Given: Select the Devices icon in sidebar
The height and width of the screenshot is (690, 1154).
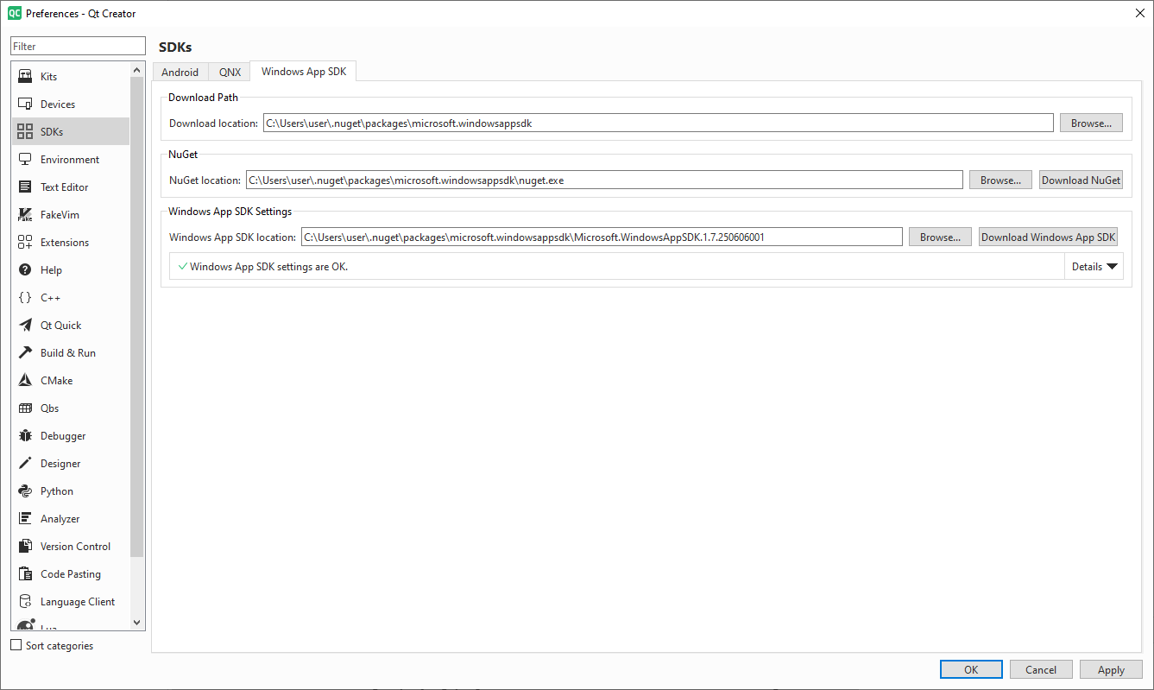Looking at the screenshot, I should tap(25, 104).
